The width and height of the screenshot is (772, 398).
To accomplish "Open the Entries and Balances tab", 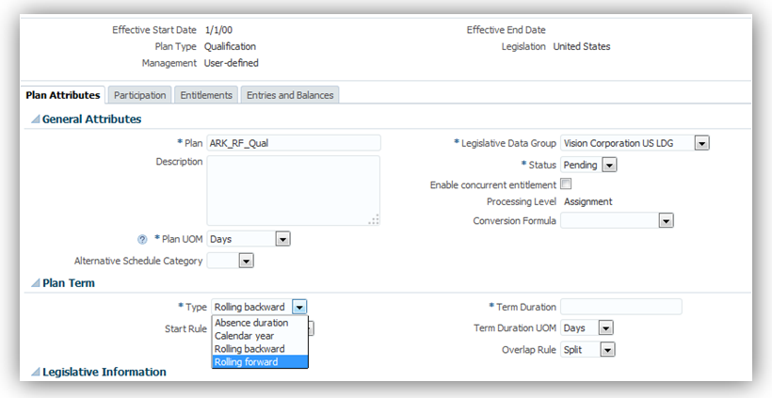I will pyautogui.click(x=290, y=94).
